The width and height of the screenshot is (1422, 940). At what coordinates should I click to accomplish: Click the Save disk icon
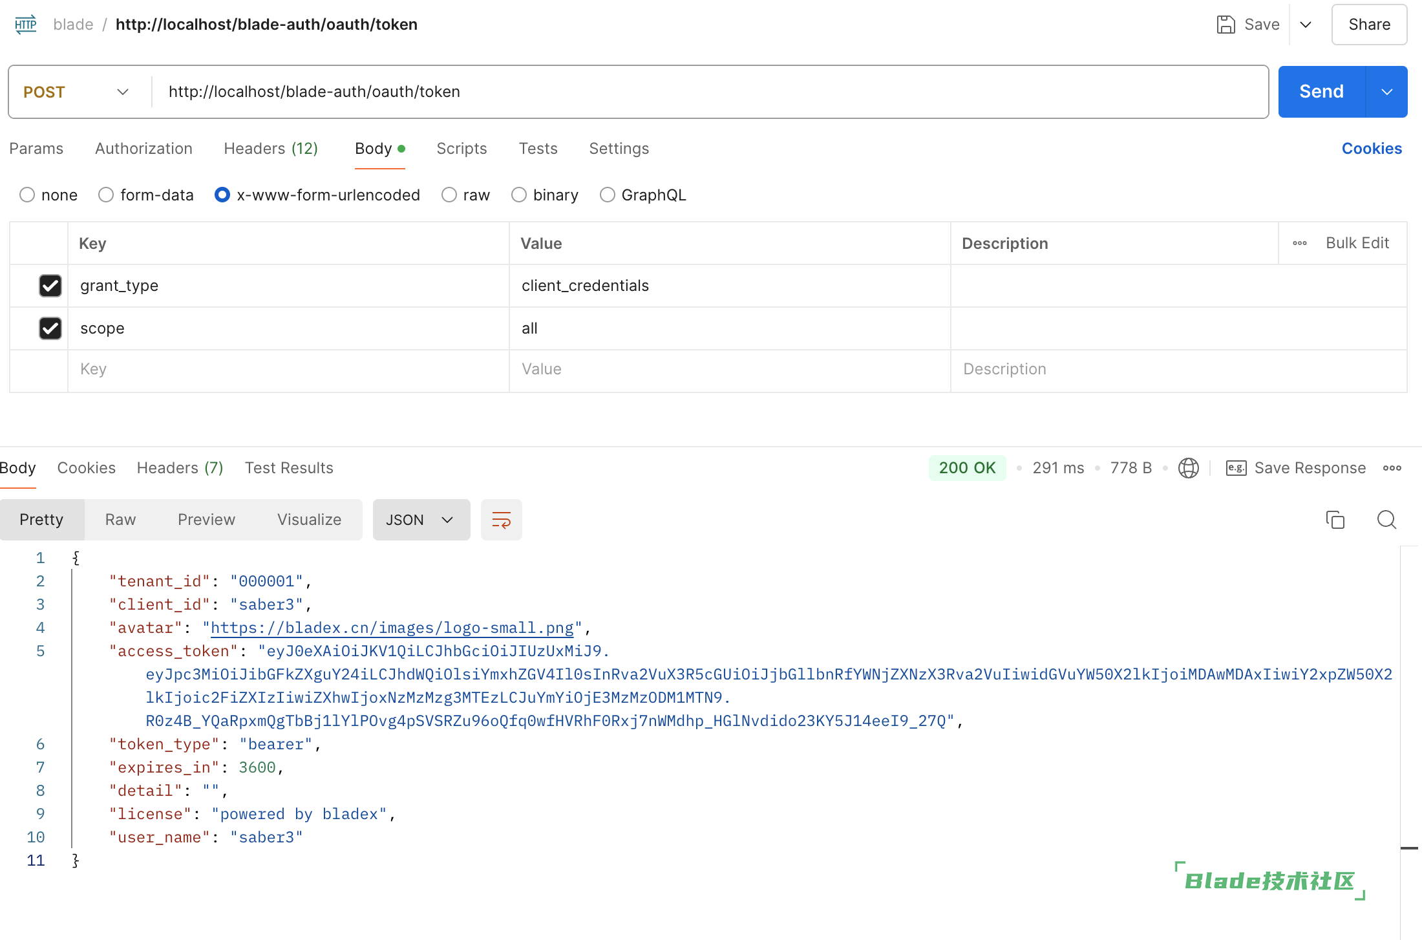(1226, 25)
